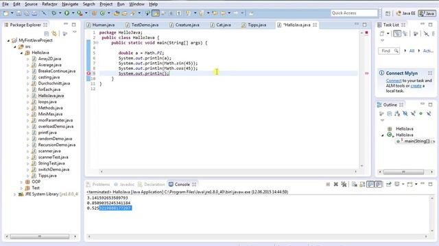
Task: Toggle Link with Editor in Package Explorer
Action: [x=54, y=33]
